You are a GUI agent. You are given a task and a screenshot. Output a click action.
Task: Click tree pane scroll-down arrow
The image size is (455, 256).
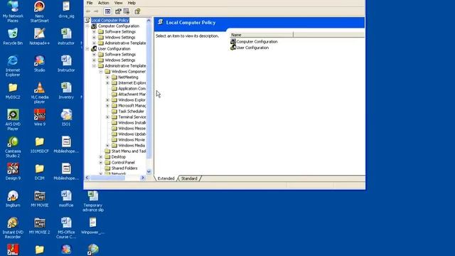[x=149, y=172]
